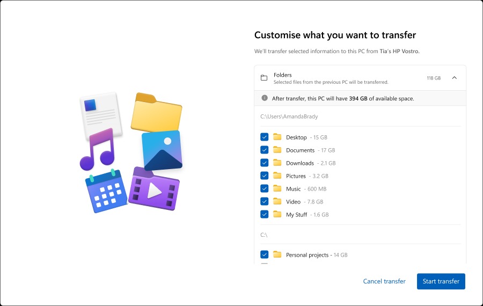This screenshot has width=483, height=306.
Task: Click the Documents folder icon
Action: 277,150
